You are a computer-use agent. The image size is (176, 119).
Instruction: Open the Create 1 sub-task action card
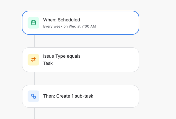coord(81,96)
